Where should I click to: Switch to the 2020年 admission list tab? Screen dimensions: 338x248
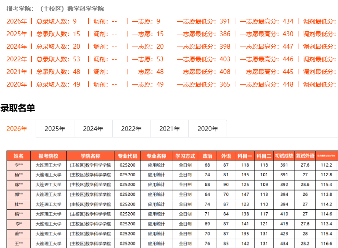pyautogui.click(x=207, y=129)
